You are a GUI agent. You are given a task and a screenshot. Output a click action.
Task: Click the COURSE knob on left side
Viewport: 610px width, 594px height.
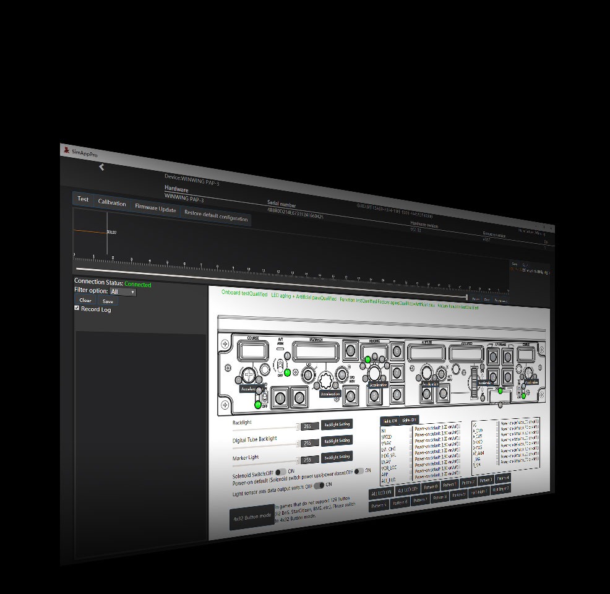pyautogui.click(x=249, y=374)
